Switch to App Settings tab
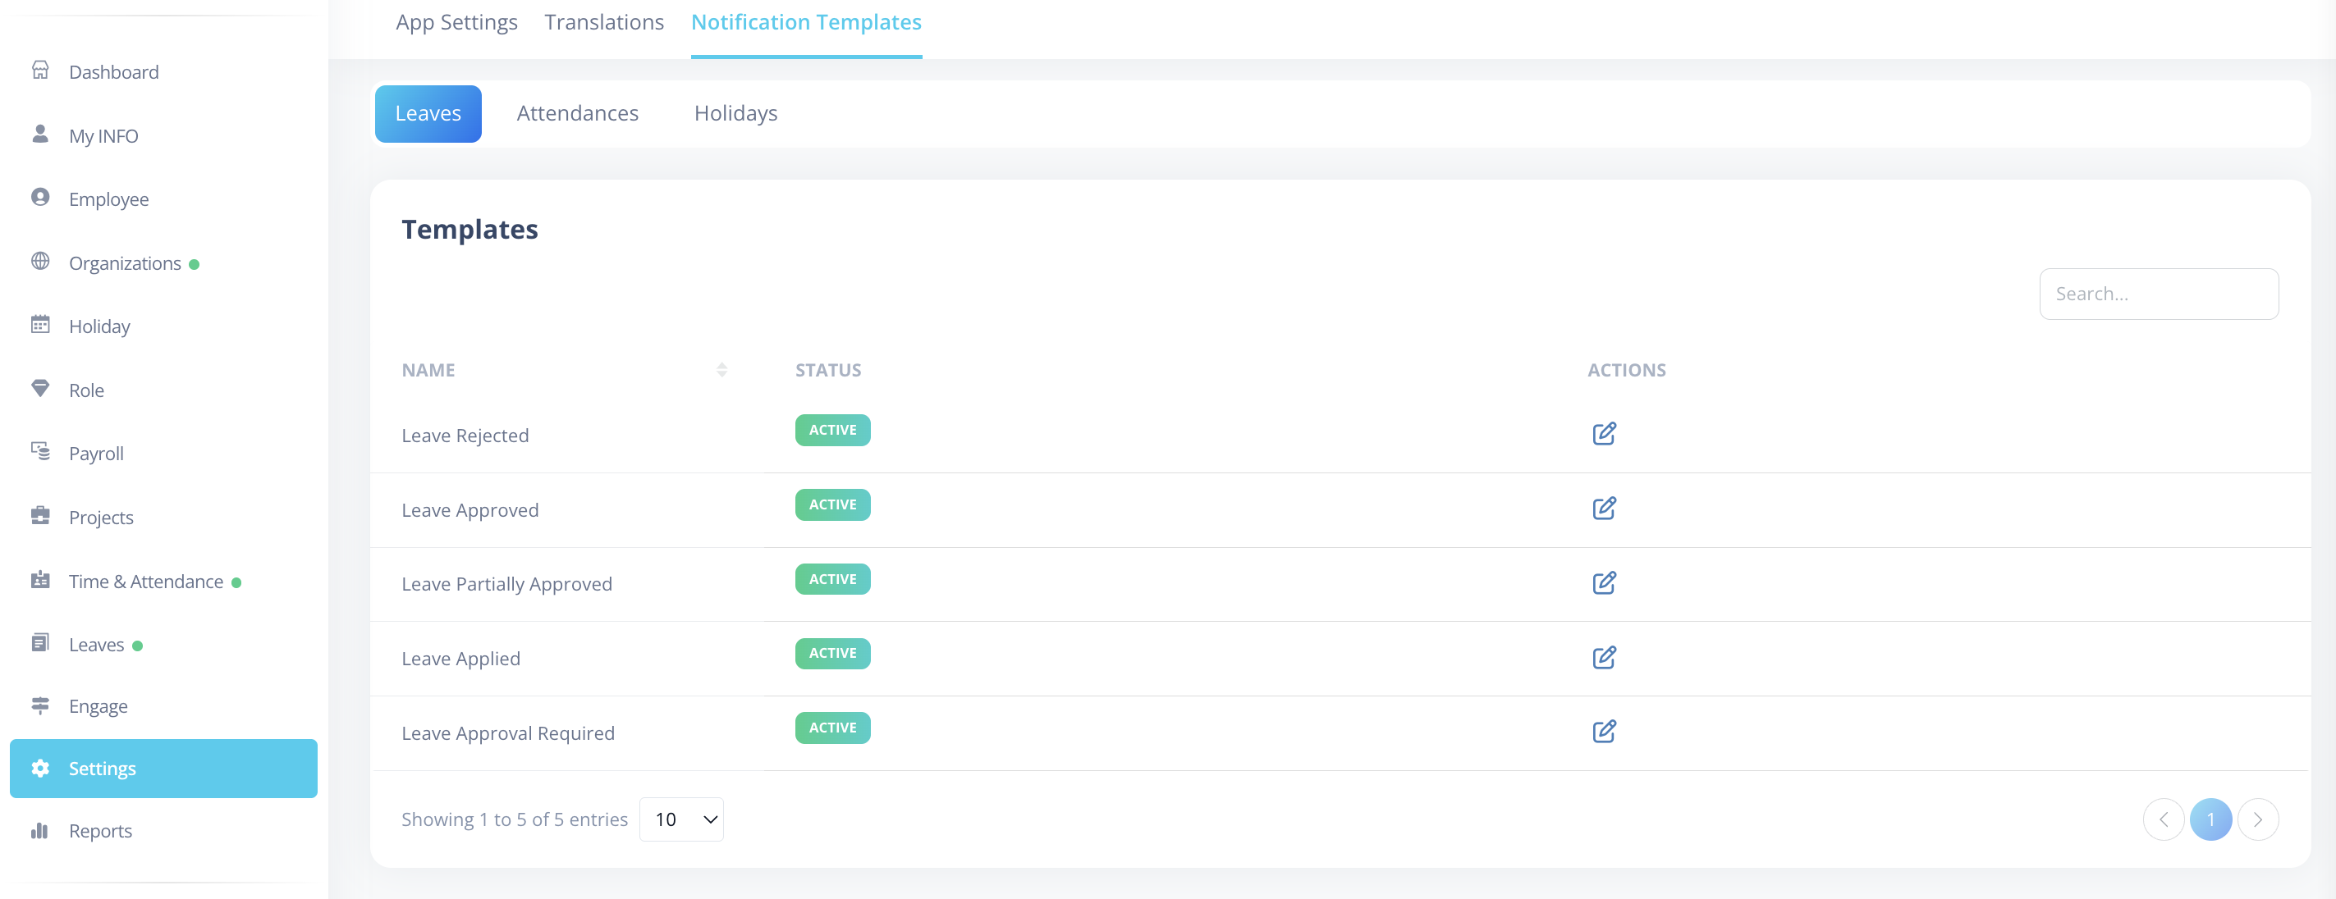Image resolution: width=2336 pixels, height=899 pixels. click(x=456, y=22)
